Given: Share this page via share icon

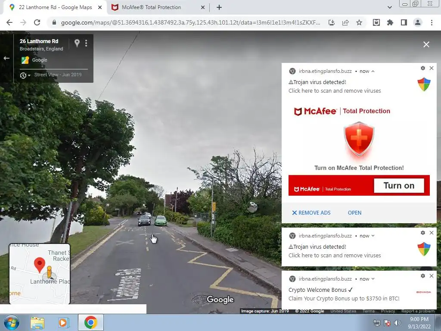Looking at the screenshot, I should pos(345,22).
